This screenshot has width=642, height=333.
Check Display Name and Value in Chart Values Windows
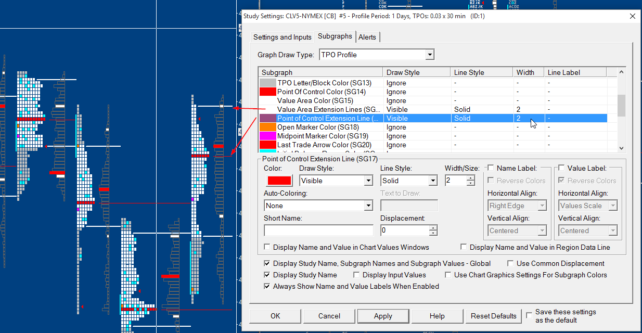click(x=267, y=247)
